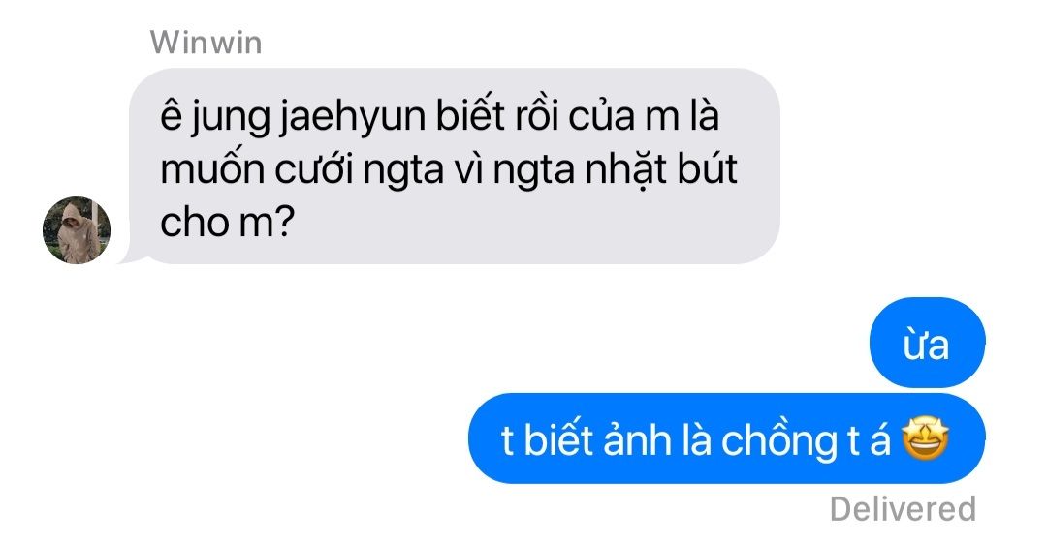
Task: Click "cho m" on gray bubble's last line
Action: [216, 223]
